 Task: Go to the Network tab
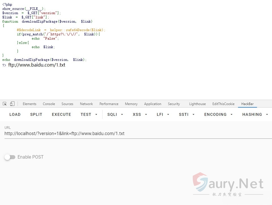pyautogui.click(x=86, y=104)
